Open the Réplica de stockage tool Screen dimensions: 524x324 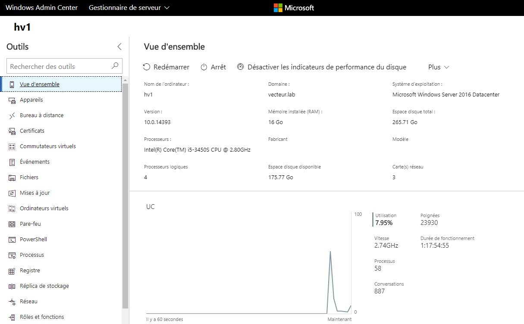click(45, 286)
